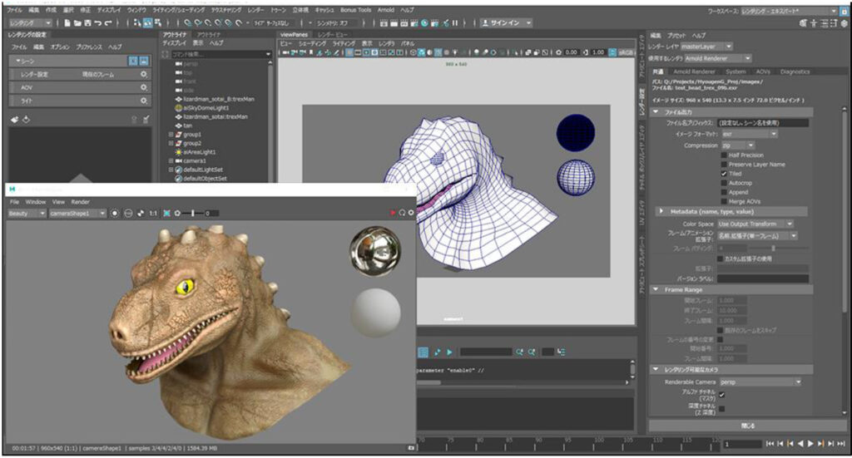This screenshot has height=458, width=852.
Task: Toggle the Append checkbox
Action: (x=724, y=192)
